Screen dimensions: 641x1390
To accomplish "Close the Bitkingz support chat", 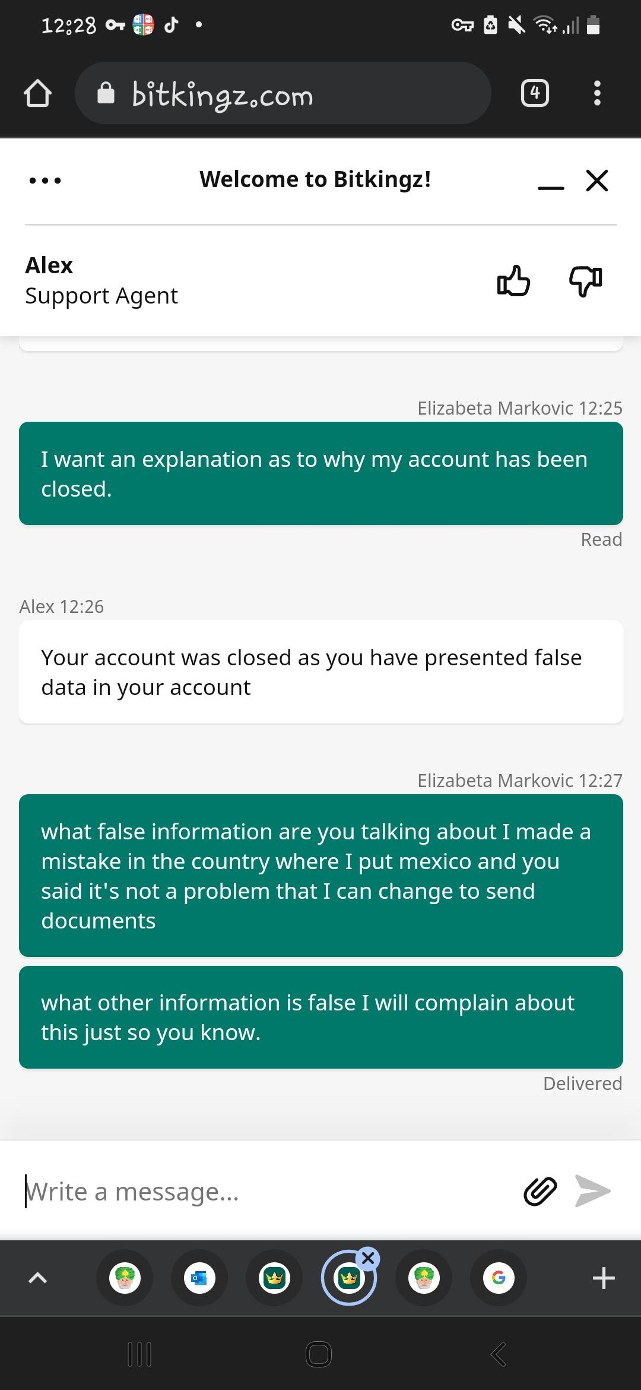I will click(x=597, y=180).
